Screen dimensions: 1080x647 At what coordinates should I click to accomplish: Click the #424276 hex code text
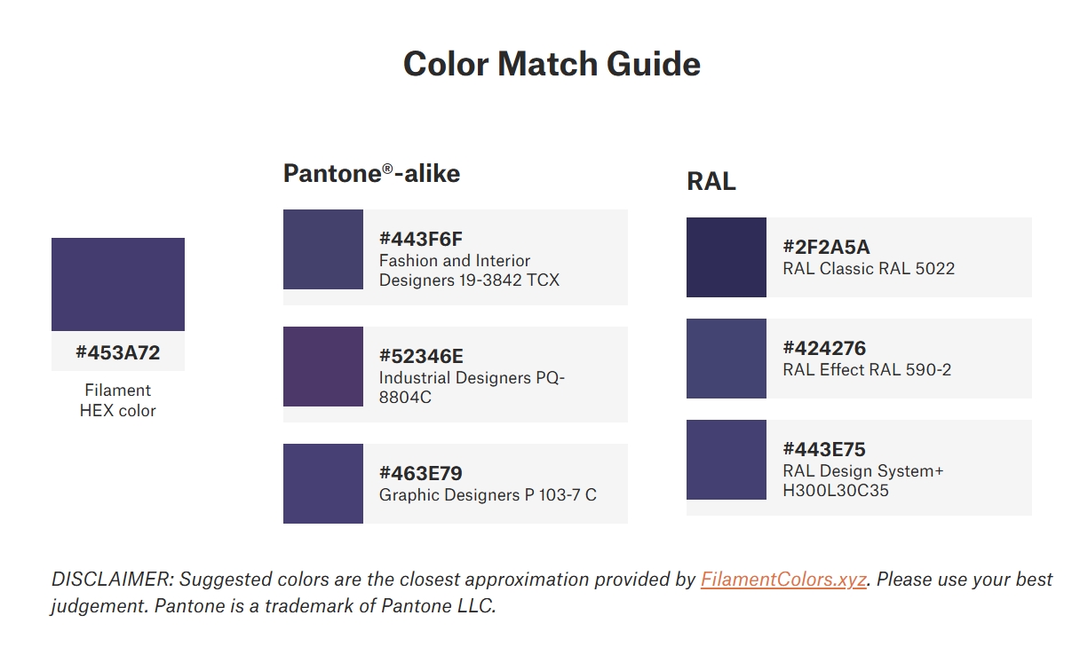pyautogui.click(x=824, y=348)
